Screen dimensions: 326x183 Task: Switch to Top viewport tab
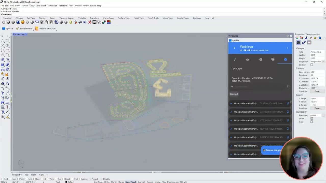(26, 175)
